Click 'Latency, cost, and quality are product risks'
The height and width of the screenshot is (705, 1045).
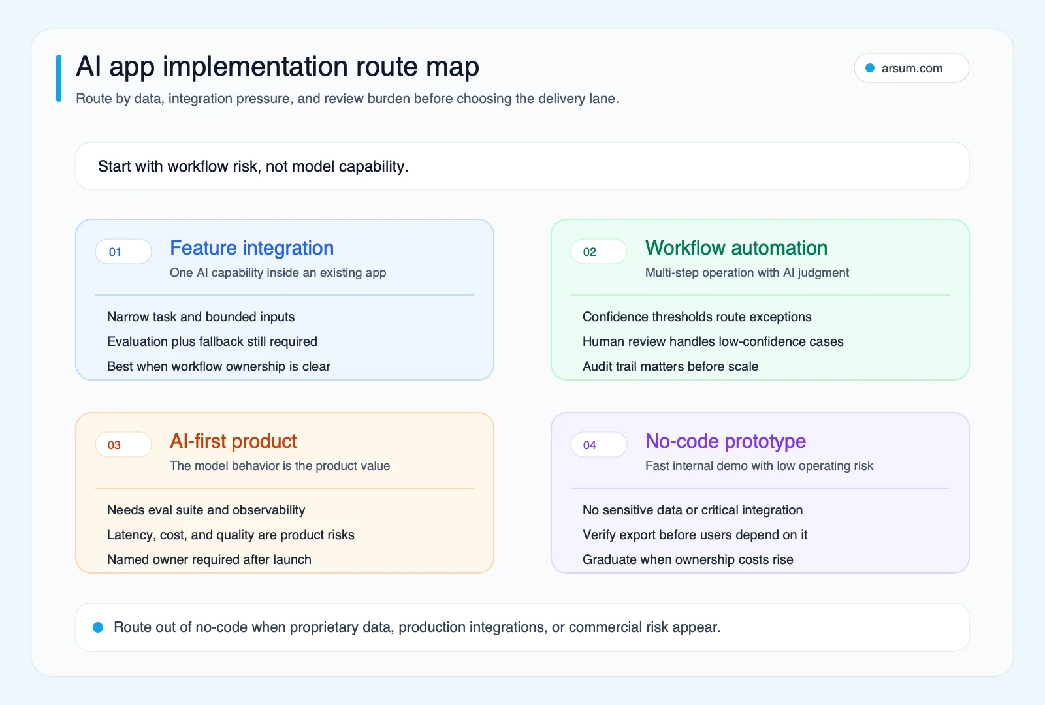coord(231,535)
